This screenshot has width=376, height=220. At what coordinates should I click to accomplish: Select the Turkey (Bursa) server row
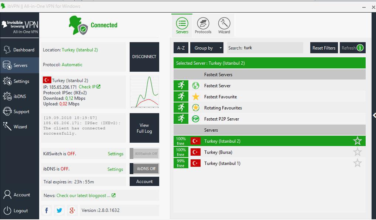[270, 152]
